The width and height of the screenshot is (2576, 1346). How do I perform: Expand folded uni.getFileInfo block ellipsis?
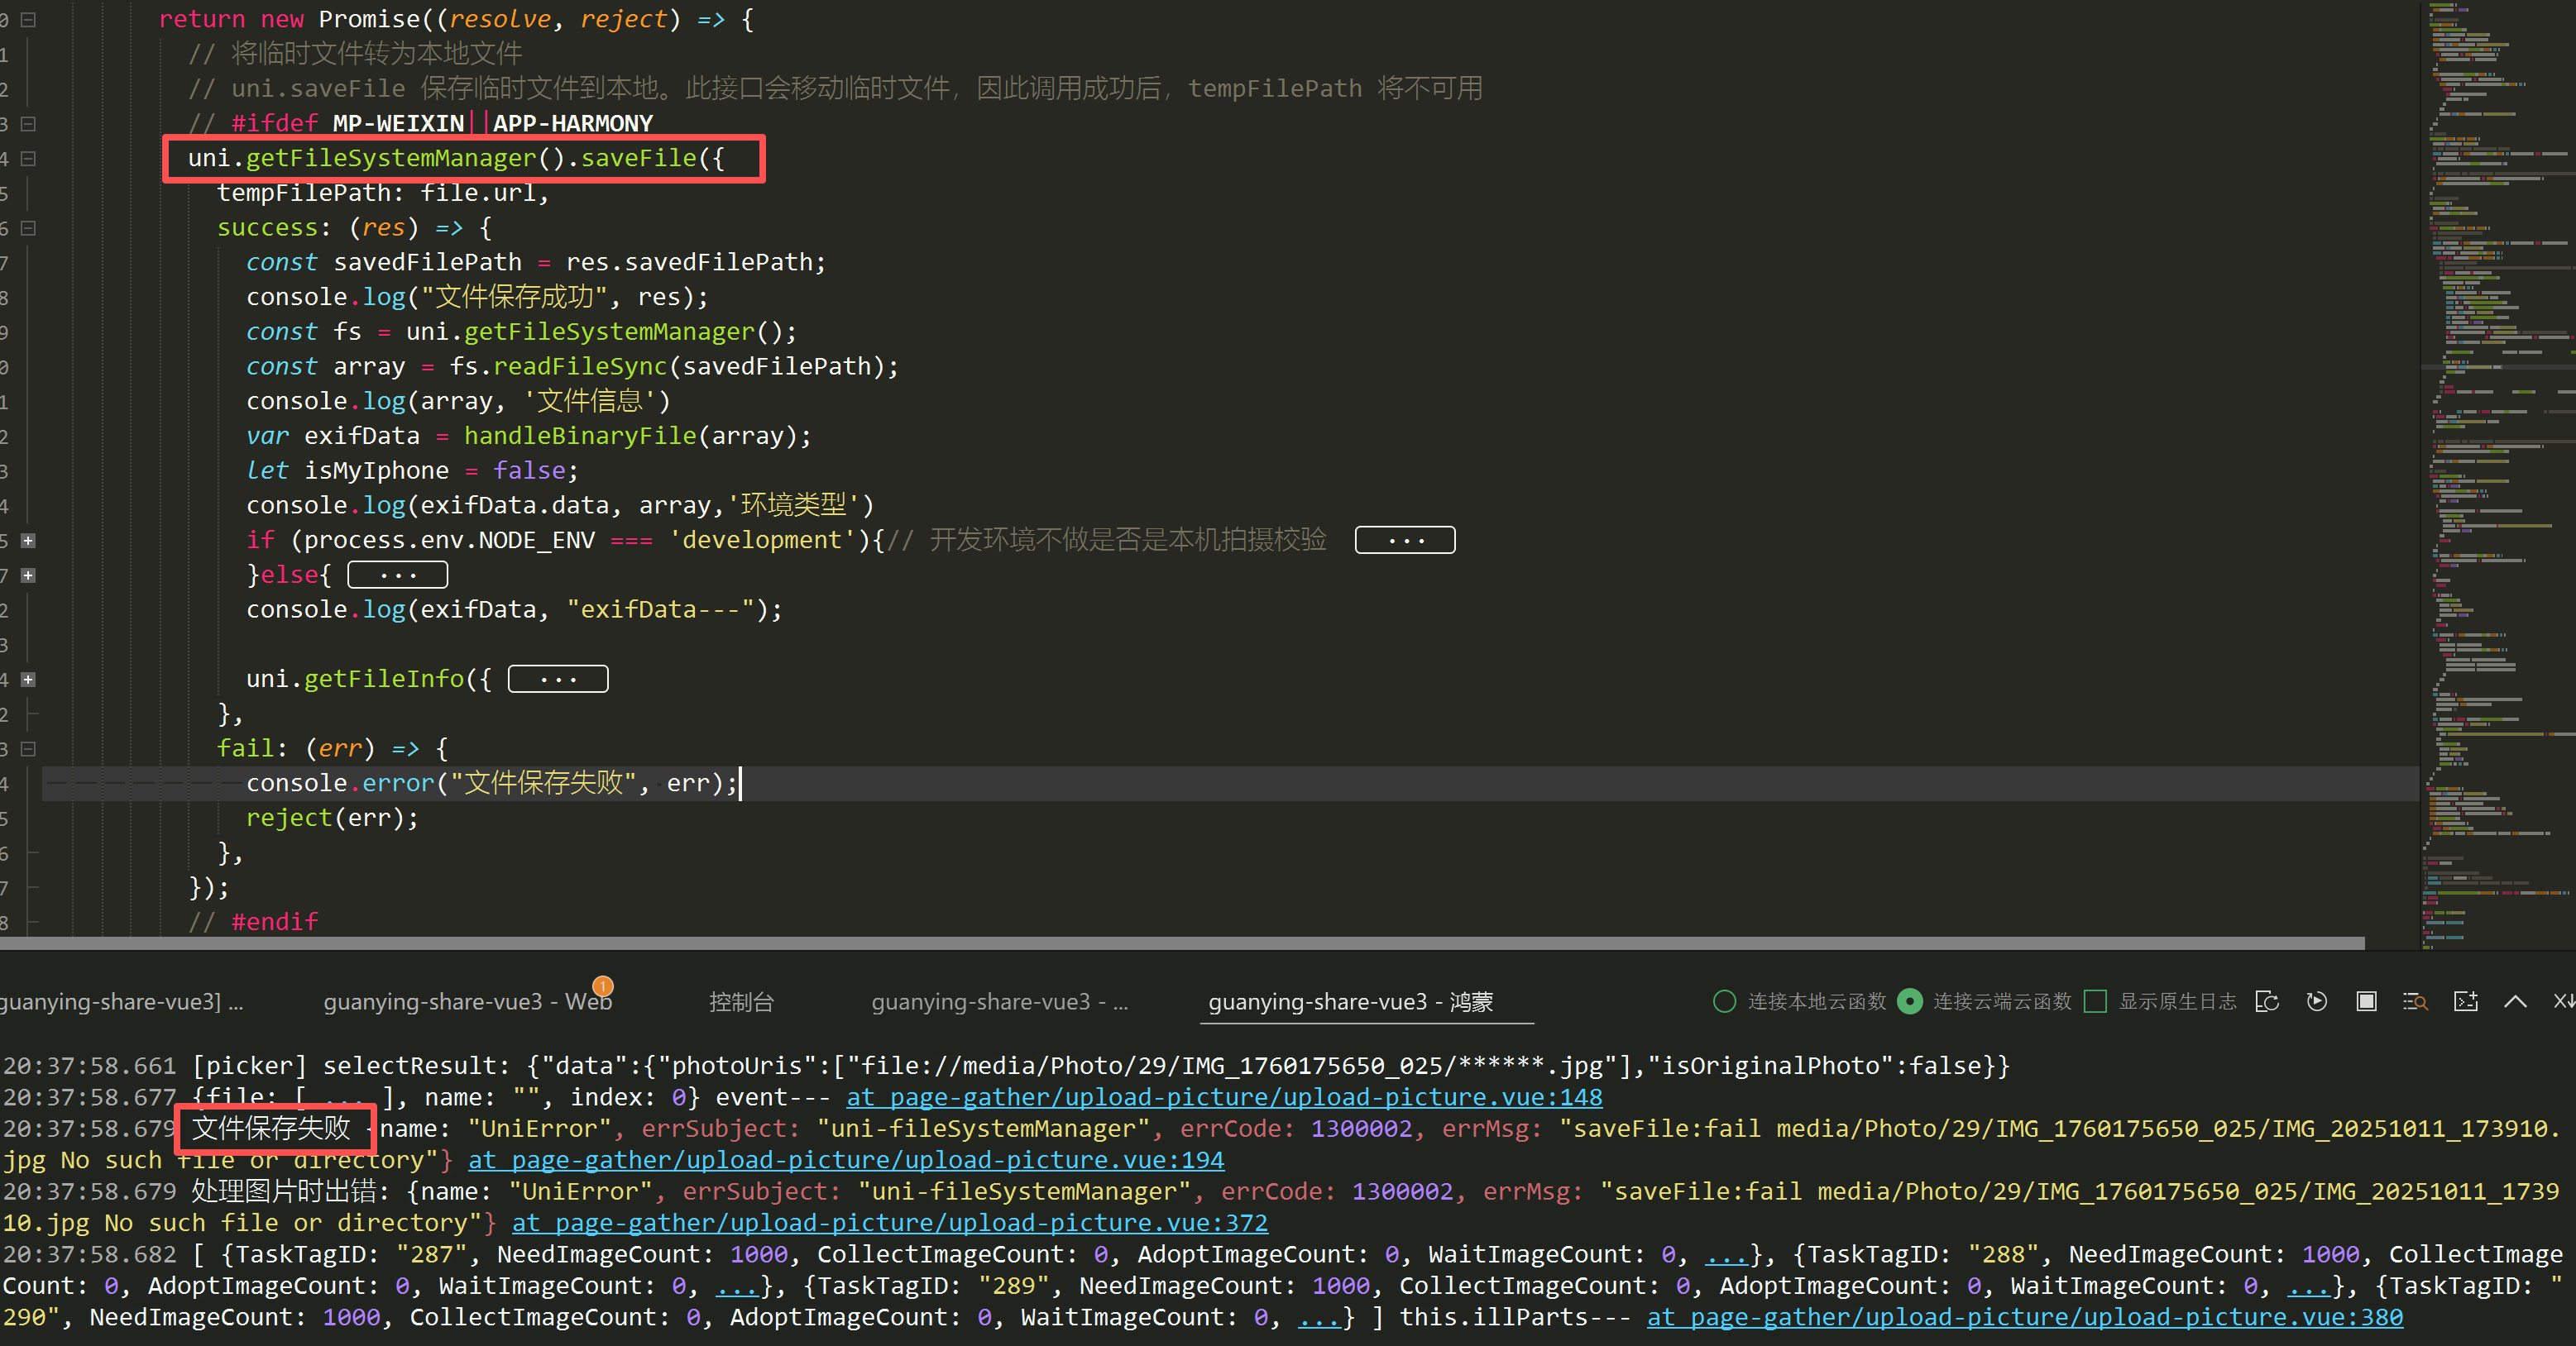click(558, 680)
